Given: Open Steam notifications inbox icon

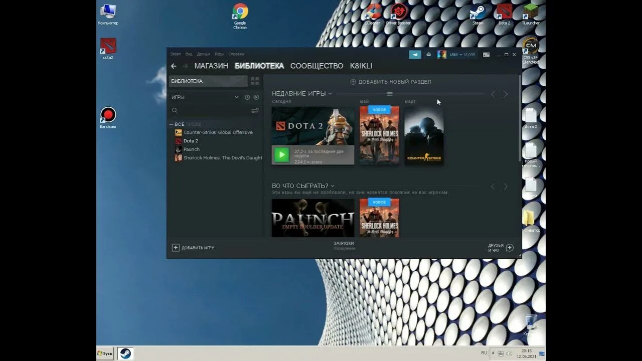Looking at the screenshot, I should point(428,55).
